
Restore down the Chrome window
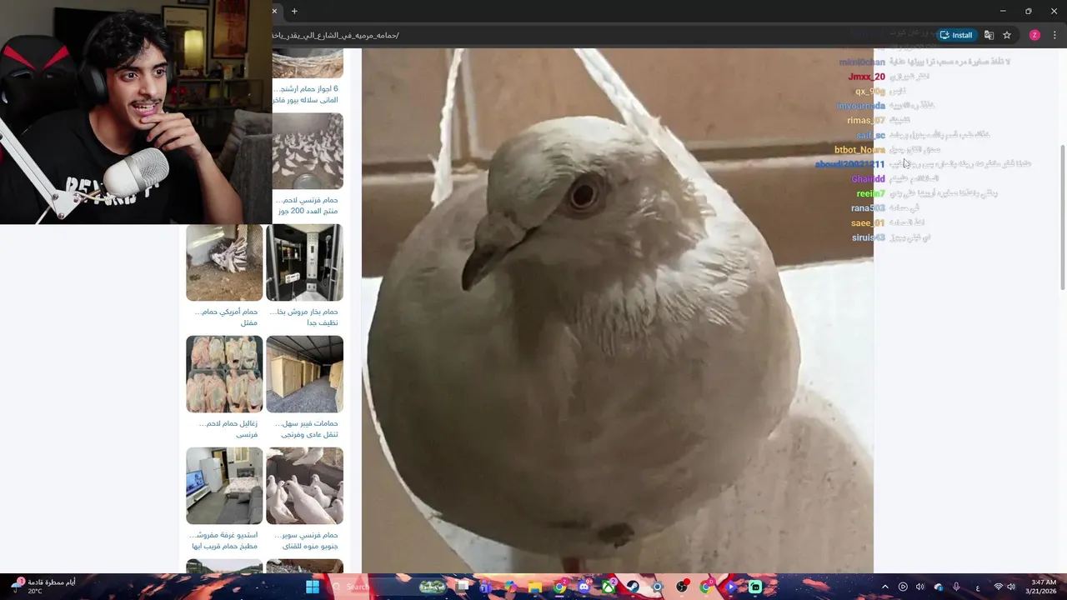1028,11
